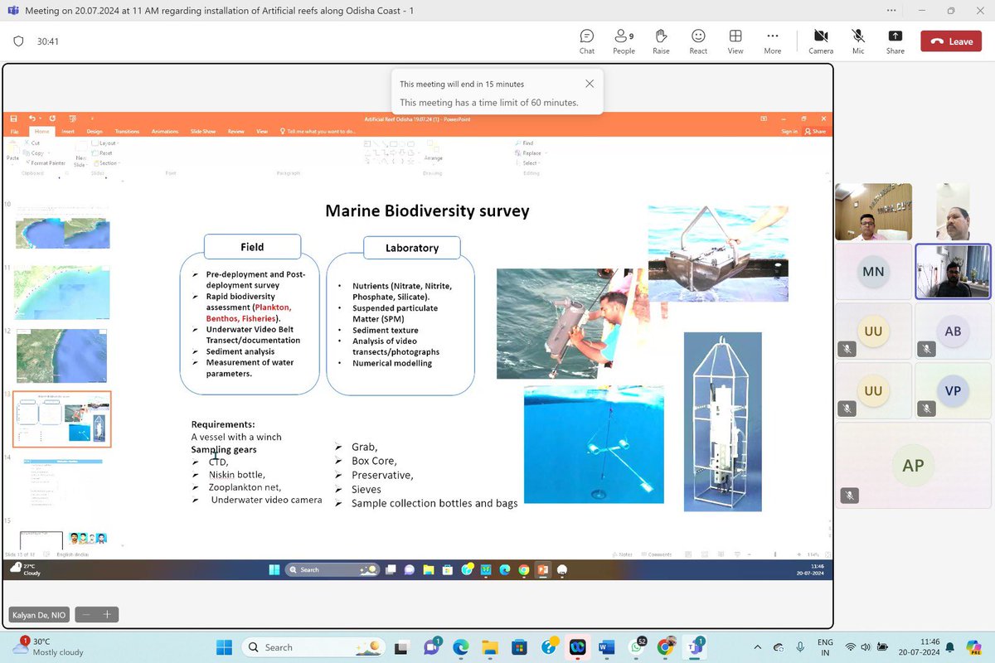The image size is (995, 663).
Task: Open Select dropdown in PowerPoint Editing group
Action: pyautogui.click(x=529, y=162)
